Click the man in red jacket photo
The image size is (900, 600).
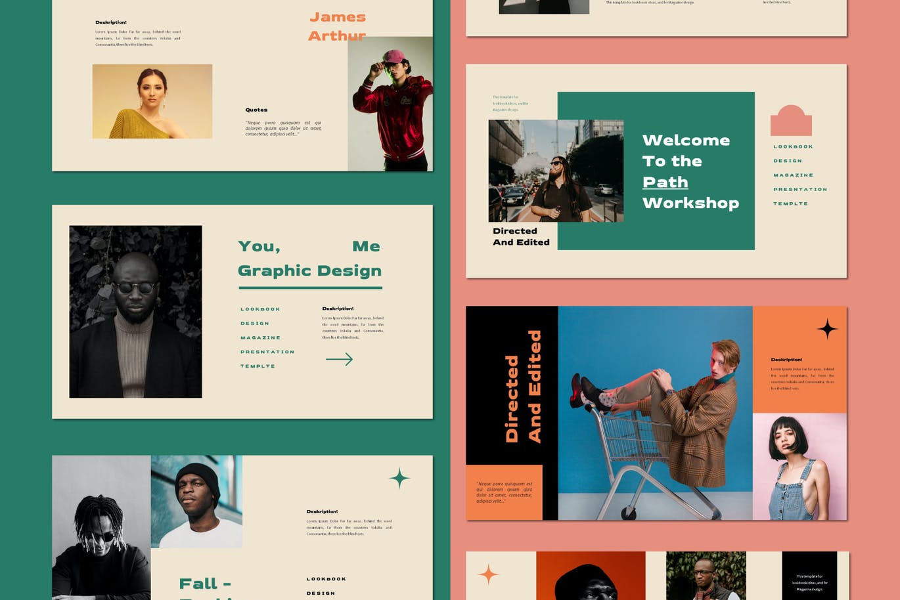coord(390,104)
